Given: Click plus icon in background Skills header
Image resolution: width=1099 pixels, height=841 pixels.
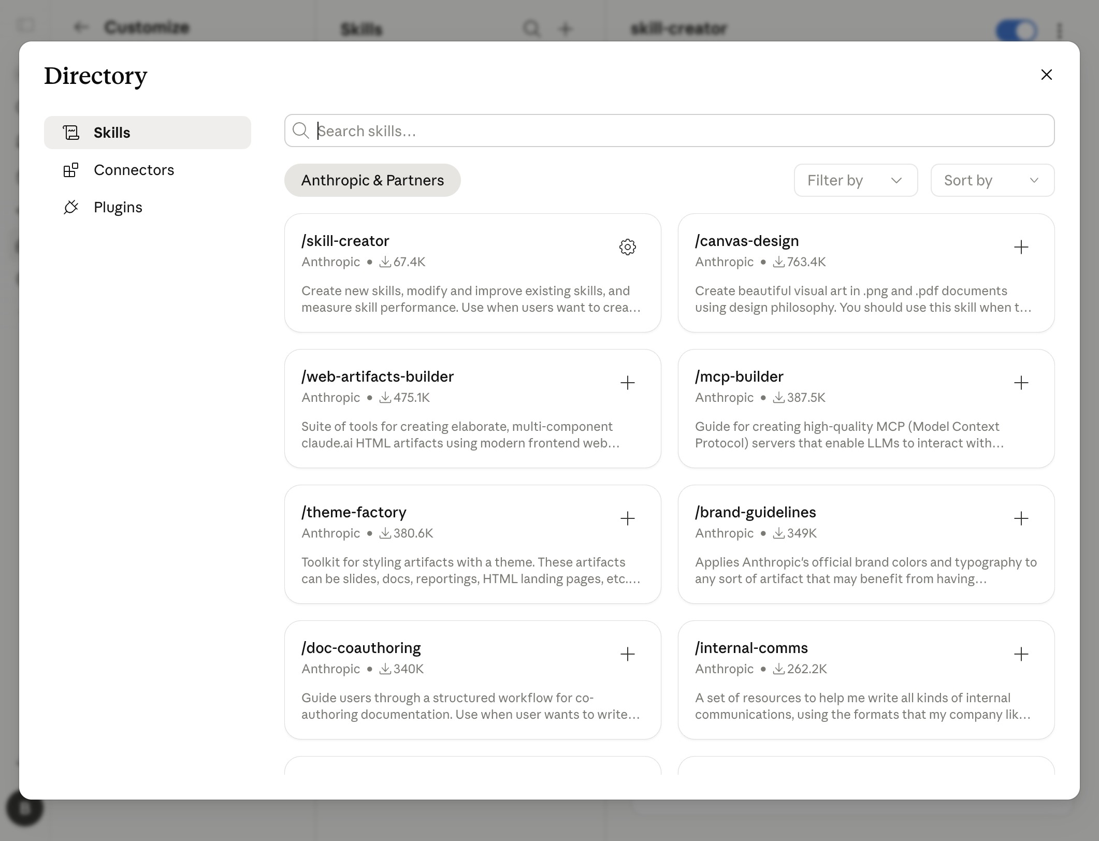Looking at the screenshot, I should (x=565, y=28).
